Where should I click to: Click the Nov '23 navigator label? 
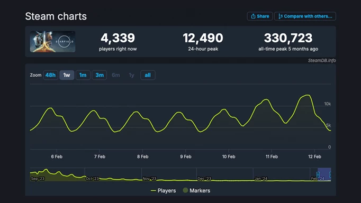[149, 179]
